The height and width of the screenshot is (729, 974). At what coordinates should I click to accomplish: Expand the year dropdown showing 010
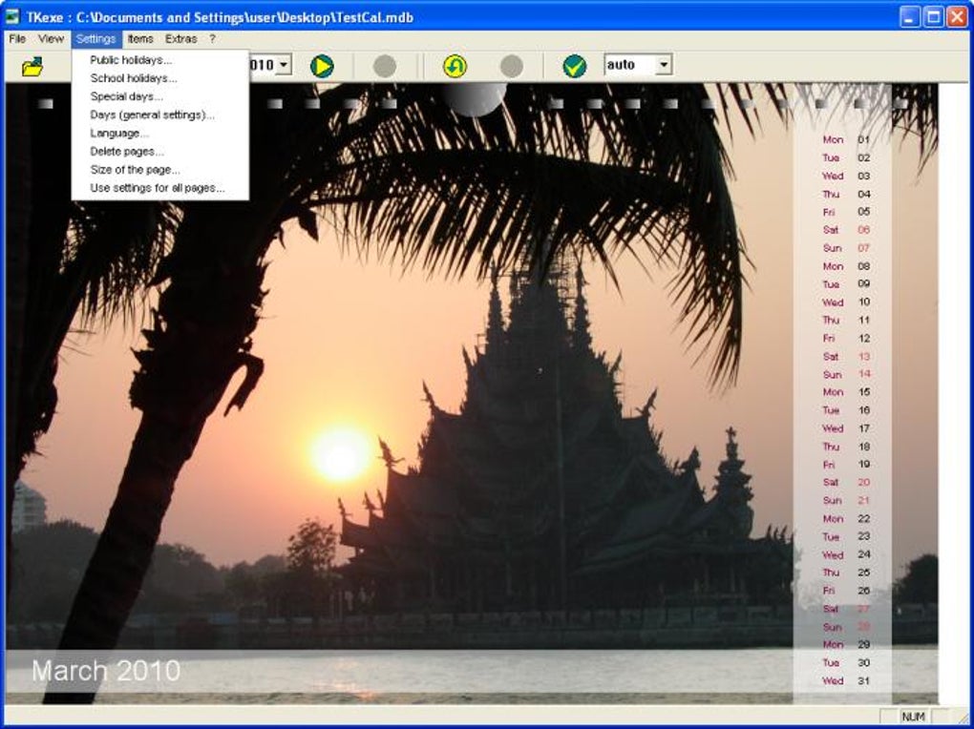tap(284, 65)
